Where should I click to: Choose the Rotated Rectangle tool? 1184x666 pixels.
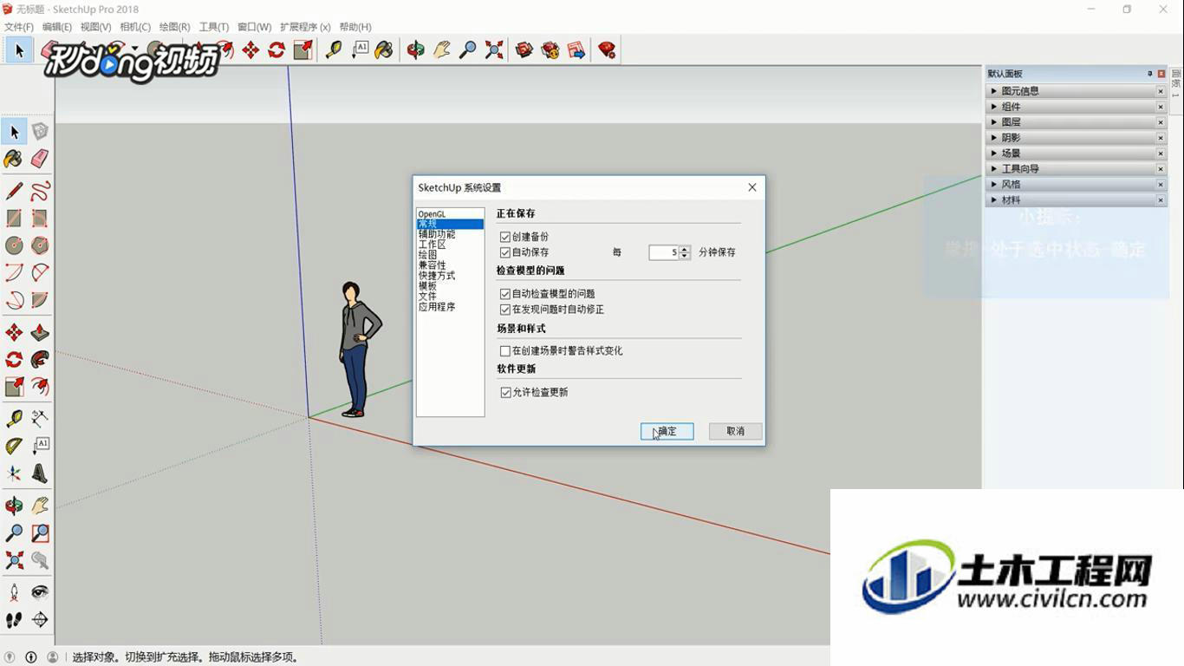[40, 219]
